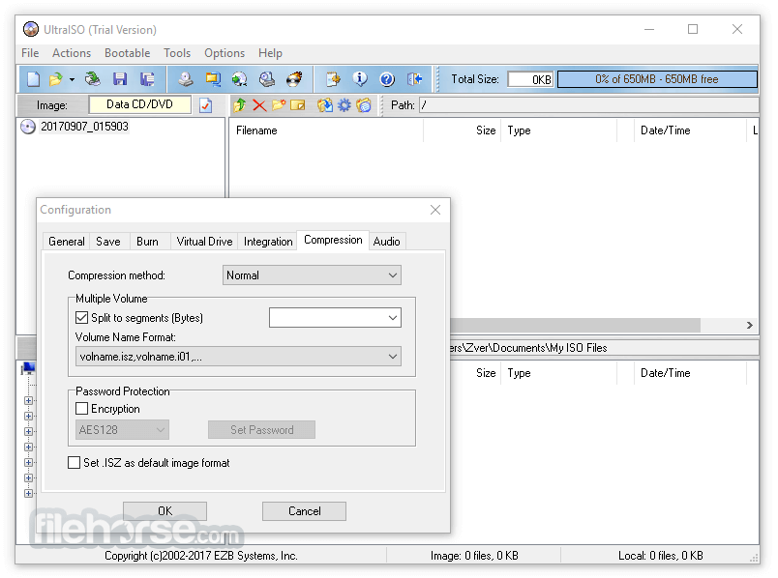Image resolution: width=778 pixels, height=578 pixels.
Task: Click the About information icon
Action: tap(360, 79)
